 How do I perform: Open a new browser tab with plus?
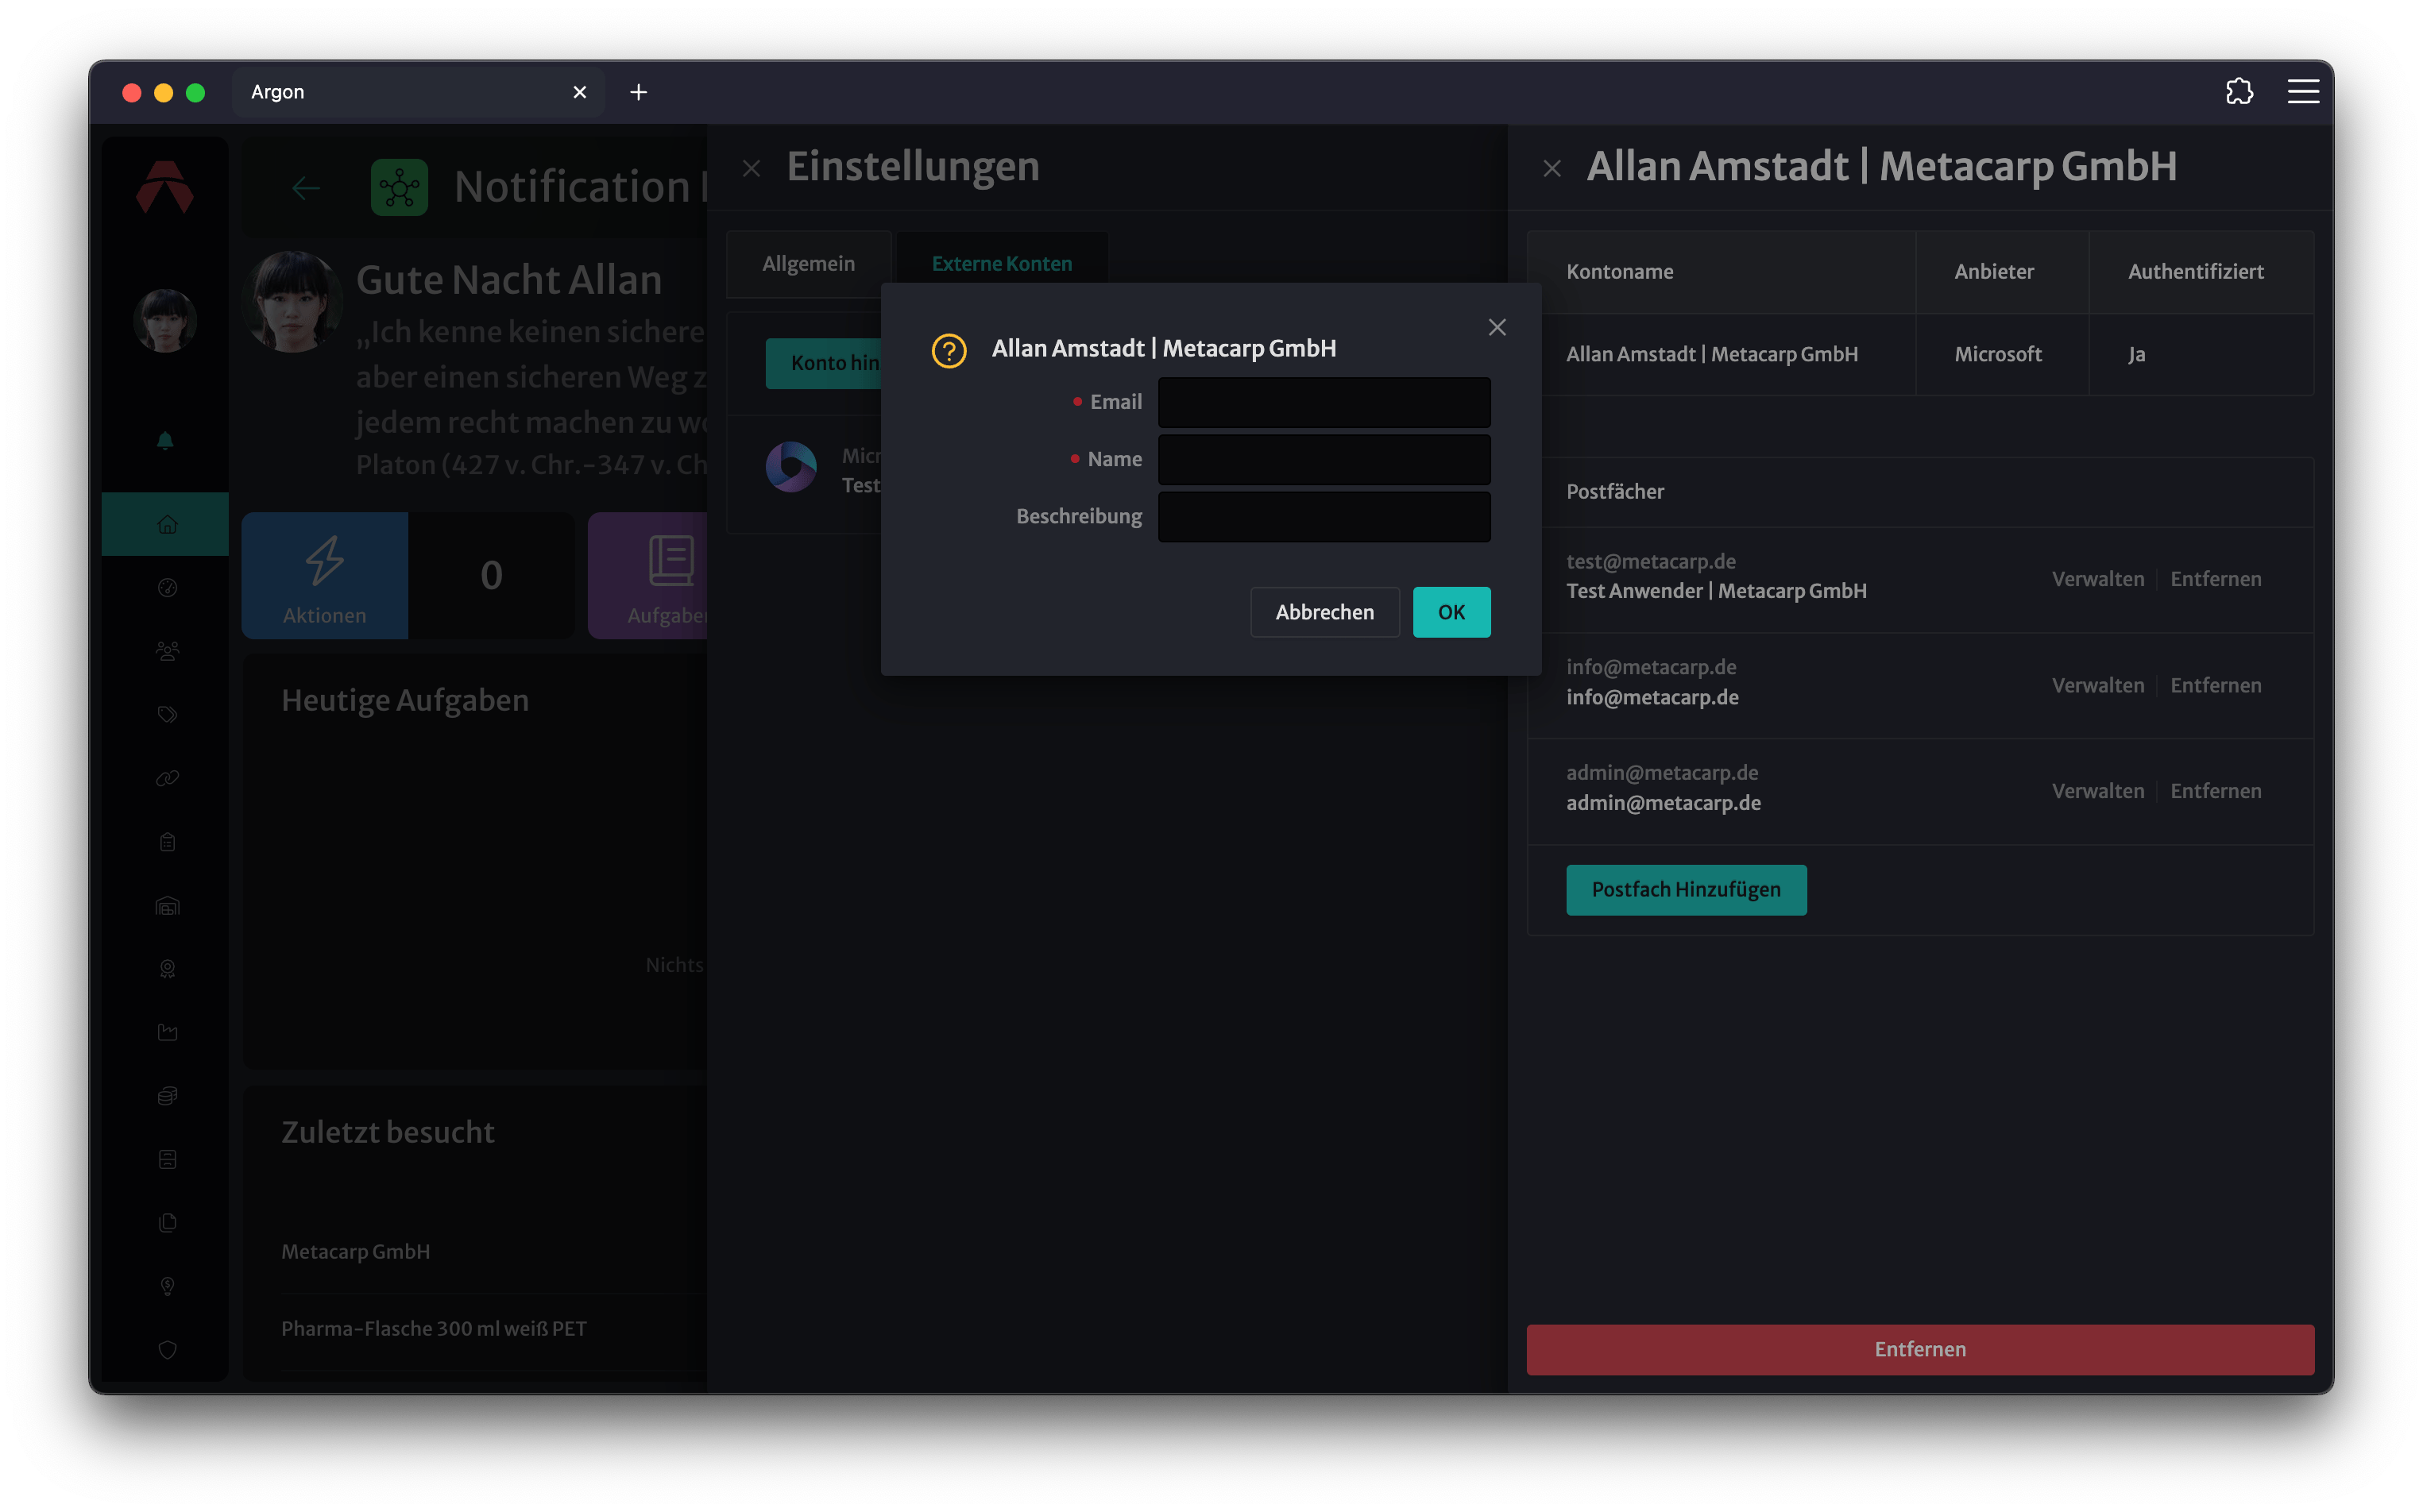tap(638, 92)
